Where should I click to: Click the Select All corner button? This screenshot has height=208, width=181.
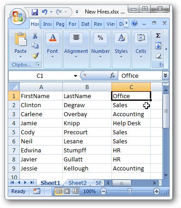(x=14, y=87)
